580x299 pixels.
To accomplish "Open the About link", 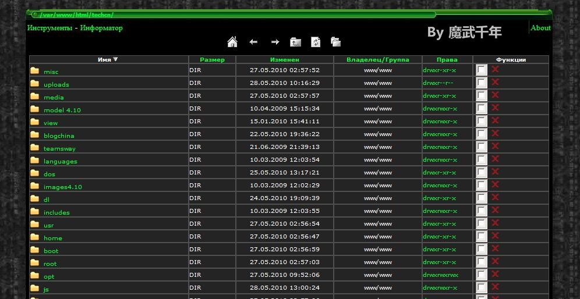I will point(540,28).
